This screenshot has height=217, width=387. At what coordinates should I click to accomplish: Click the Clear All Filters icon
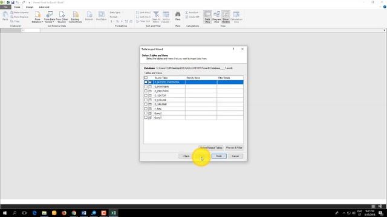coord(156,17)
